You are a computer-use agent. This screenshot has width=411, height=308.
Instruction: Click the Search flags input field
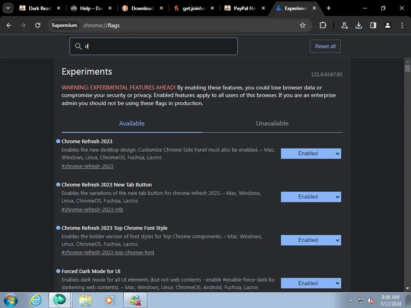point(154,47)
